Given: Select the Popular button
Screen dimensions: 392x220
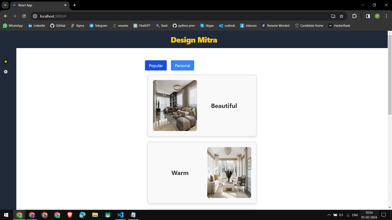Looking at the screenshot, I should coord(156,65).
